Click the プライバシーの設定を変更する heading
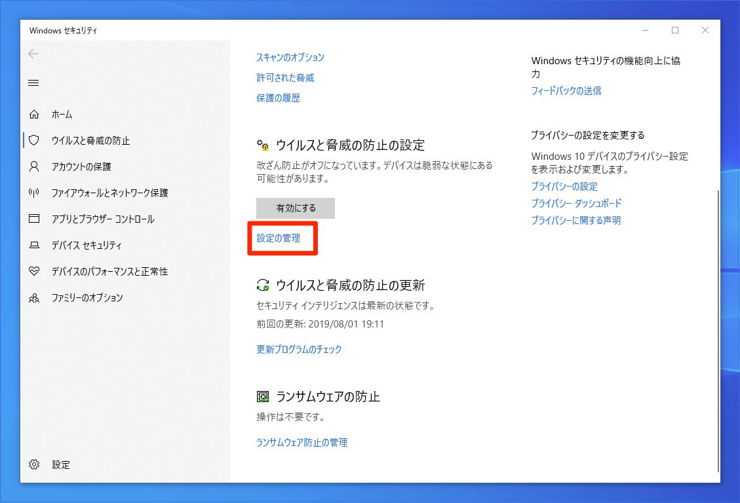This screenshot has height=503, width=740. [587, 136]
